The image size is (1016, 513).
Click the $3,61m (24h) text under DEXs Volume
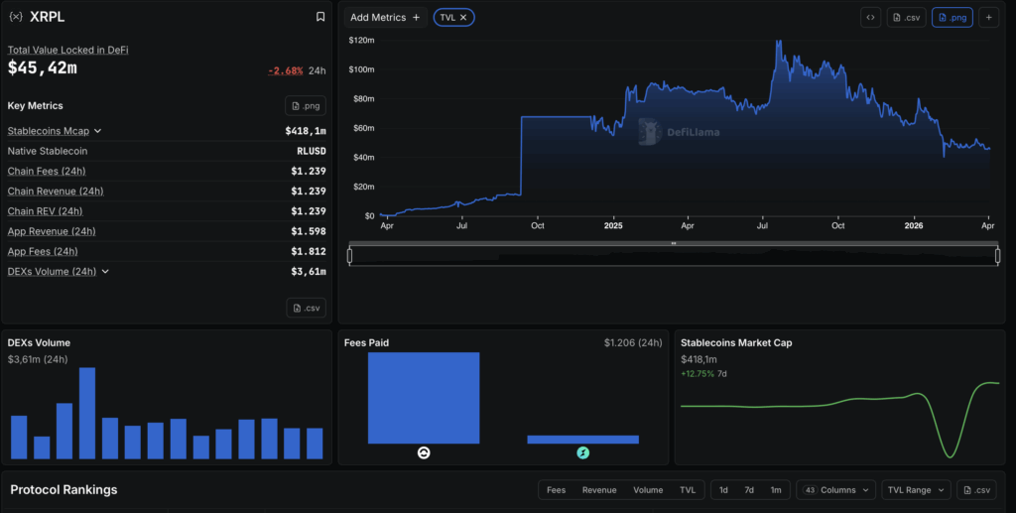coord(38,359)
